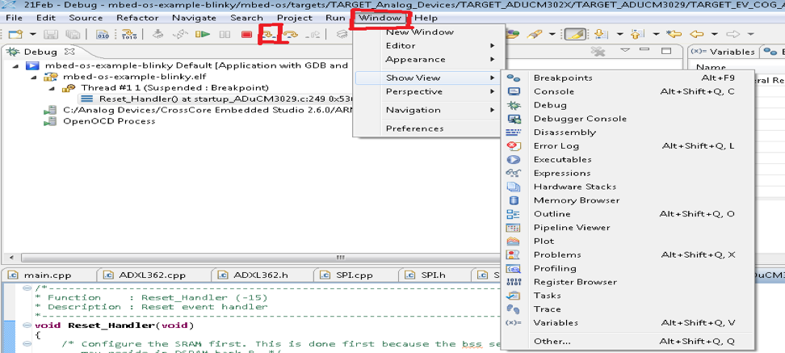Switch to the main.cpp editor tab
Screen dimensions: 785x353
(48, 275)
